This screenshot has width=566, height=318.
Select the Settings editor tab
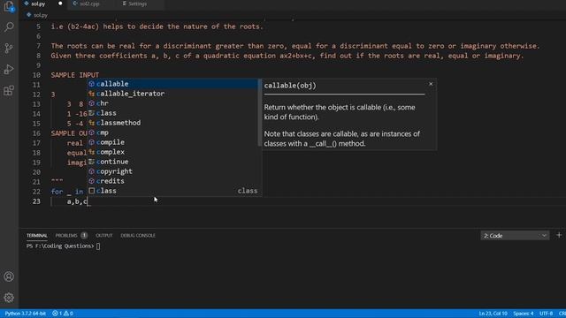[138, 4]
